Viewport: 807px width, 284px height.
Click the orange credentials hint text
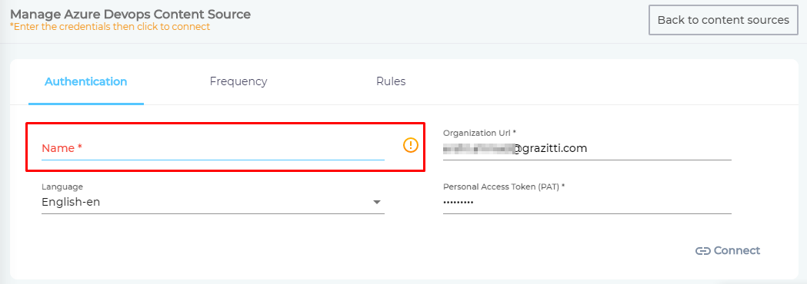coord(109,27)
